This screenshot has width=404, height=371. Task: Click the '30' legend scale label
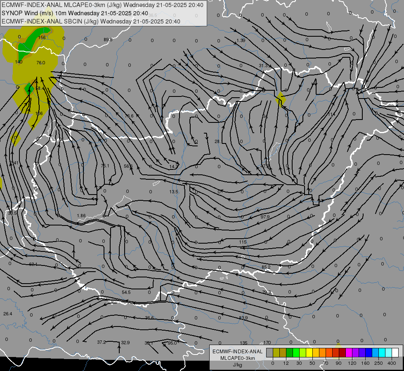299,363
